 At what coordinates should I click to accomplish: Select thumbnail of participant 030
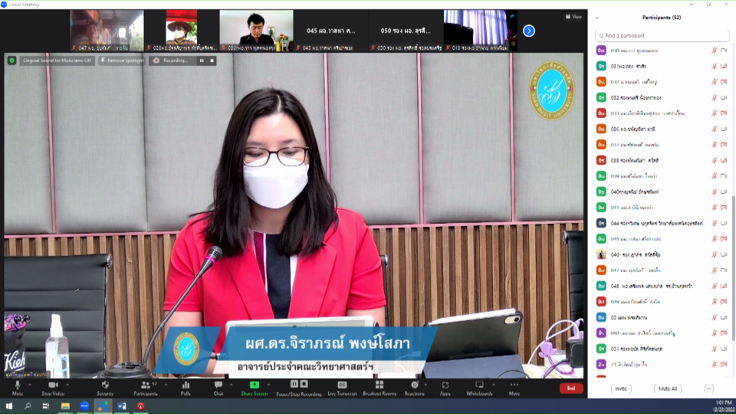256,31
